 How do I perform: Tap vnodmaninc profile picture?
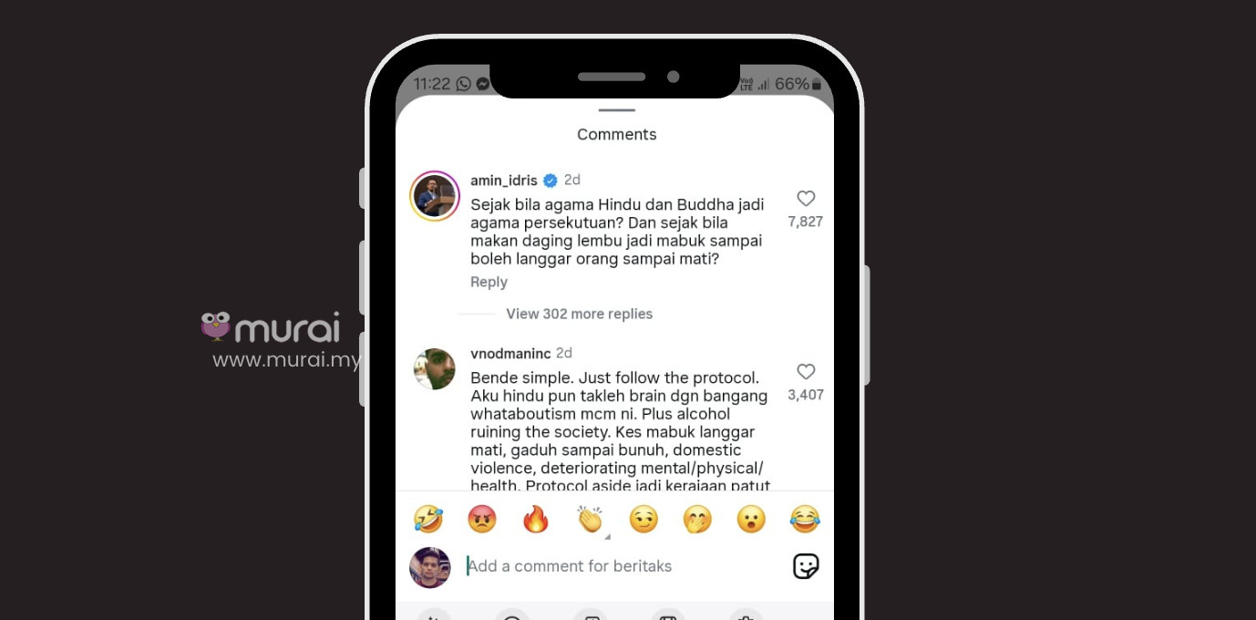coord(435,369)
